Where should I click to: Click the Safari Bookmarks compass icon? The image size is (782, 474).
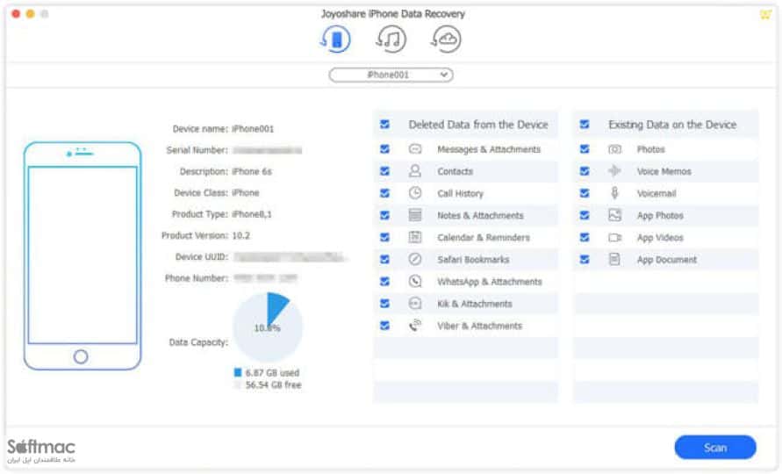[415, 260]
